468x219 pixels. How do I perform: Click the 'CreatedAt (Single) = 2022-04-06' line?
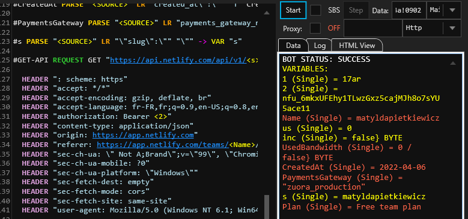pos(354,167)
